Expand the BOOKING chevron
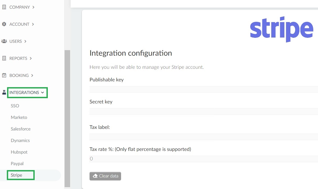This screenshot has width=318, height=189. (32, 75)
